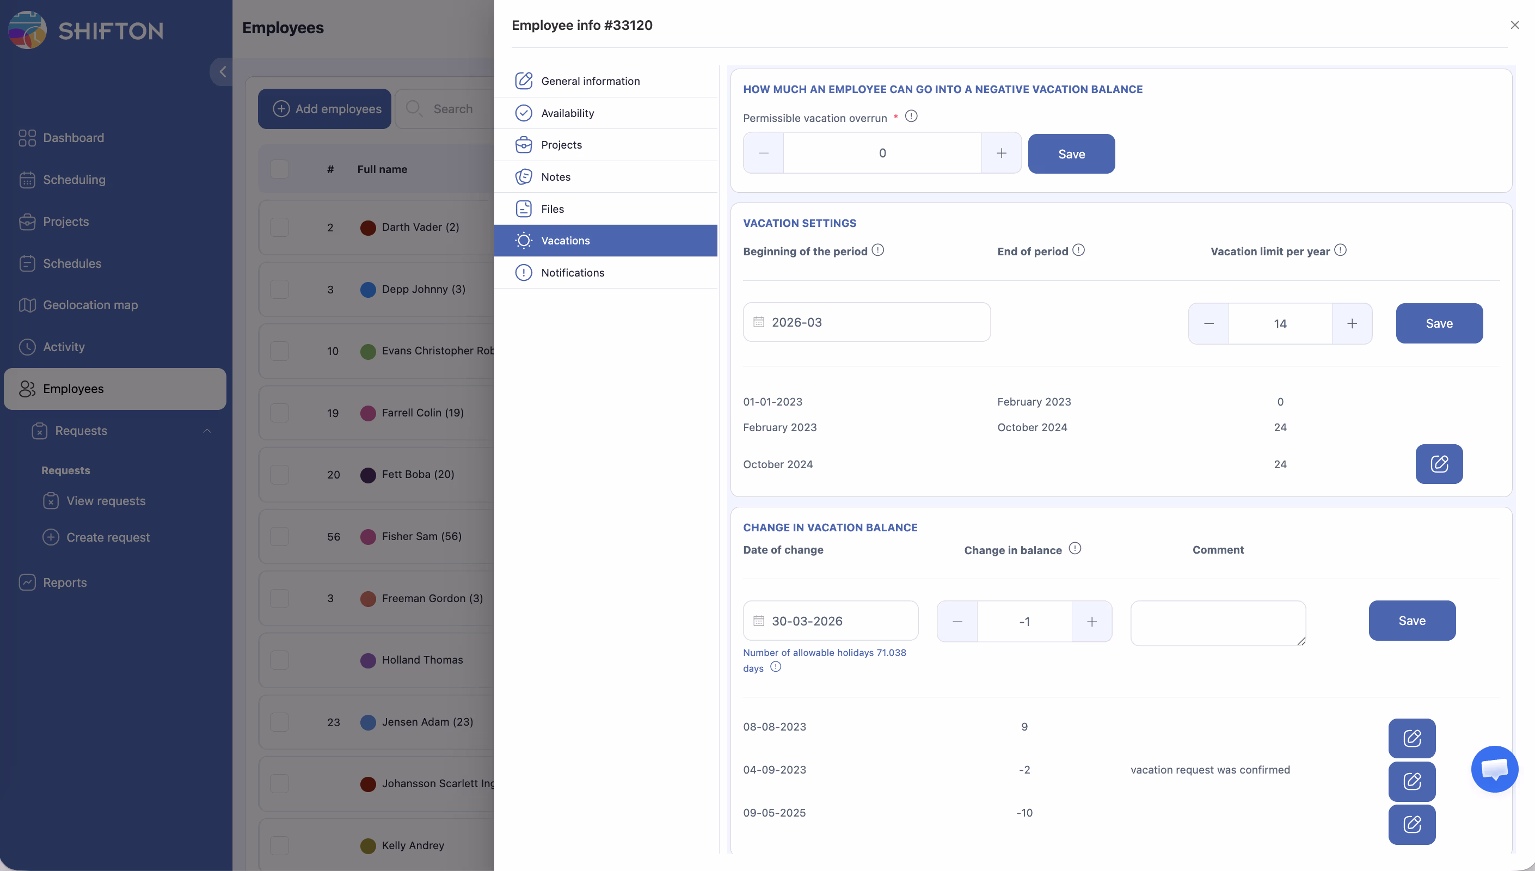Open the 2026-03 period start date picker
Image resolution: width=1535 pixels, height=871 pixels.
pos(866,322)
